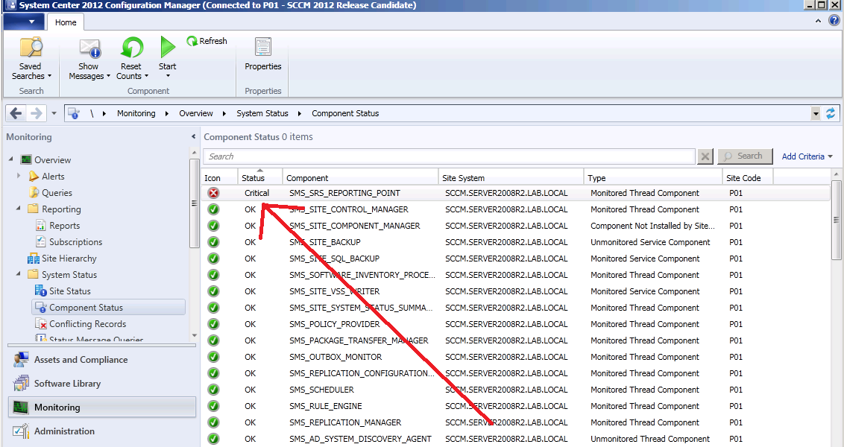844x447 pixels.
Task: Collapse the Overview tree node
Action: (x=10, y=159)
